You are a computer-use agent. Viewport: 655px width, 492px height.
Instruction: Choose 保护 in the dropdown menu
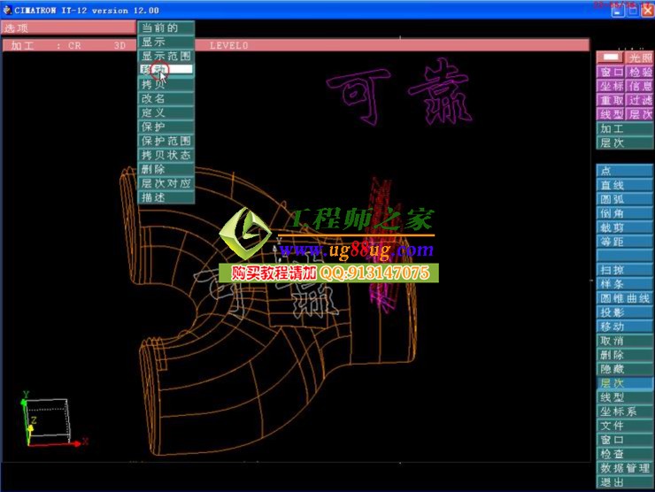166,127
